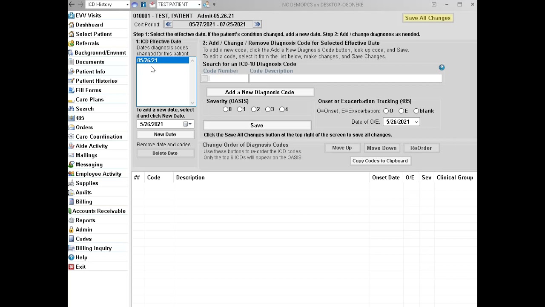This screenshot has height=307, width=545.
Task: Open Referrals from the sidebar
Action: 87,43
